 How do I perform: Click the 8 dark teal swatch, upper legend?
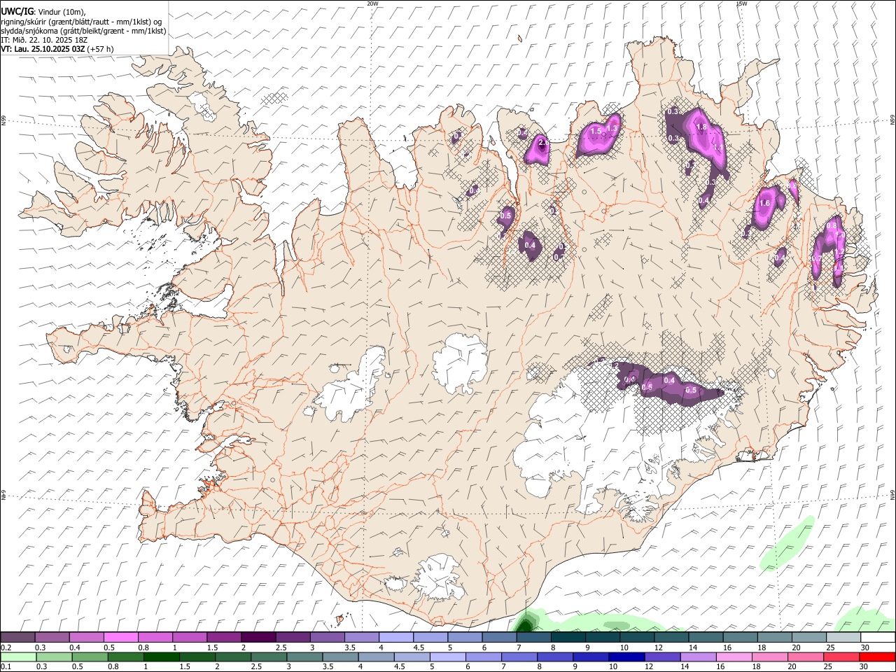(x=568, y=637)
